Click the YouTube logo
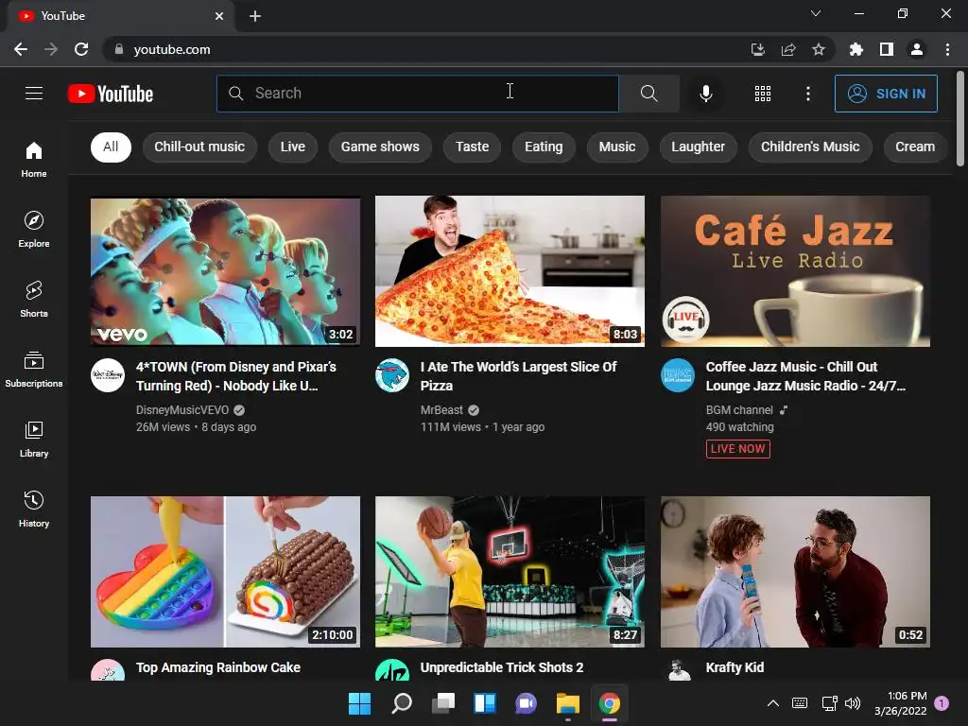 click(x=111, y=94)
